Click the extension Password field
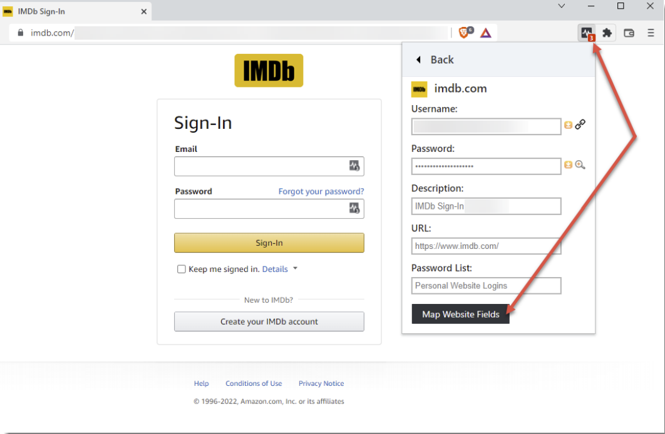Screen dimensions: 665x434 486,166
